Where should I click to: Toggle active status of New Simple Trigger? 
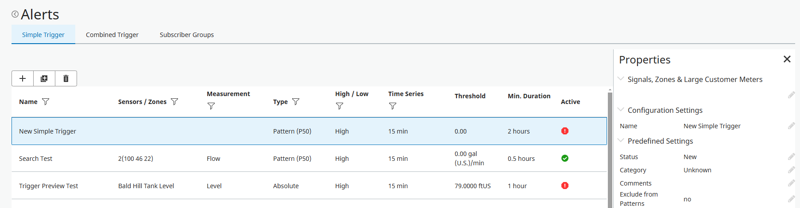[565, 131]
